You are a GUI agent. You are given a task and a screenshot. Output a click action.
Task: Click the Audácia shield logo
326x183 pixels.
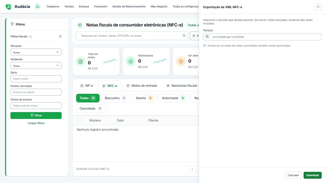click(8, 7)
